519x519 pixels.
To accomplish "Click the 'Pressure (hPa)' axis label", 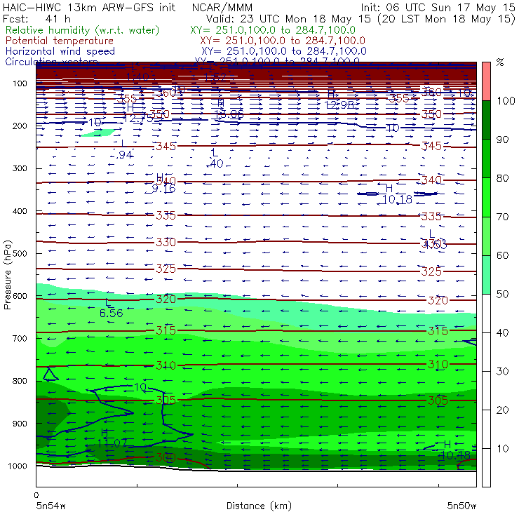I will click(7, 275).
